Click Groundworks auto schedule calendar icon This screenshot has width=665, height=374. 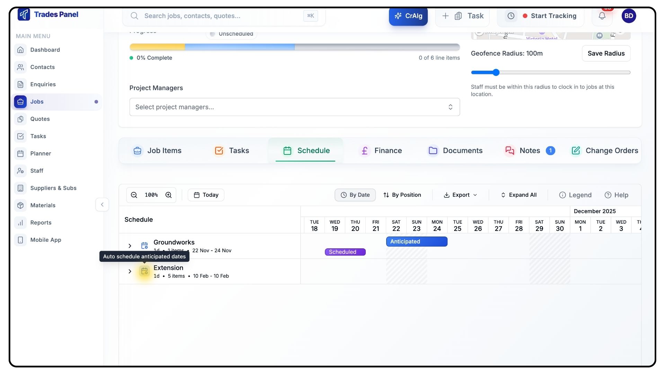click(144, 246)
